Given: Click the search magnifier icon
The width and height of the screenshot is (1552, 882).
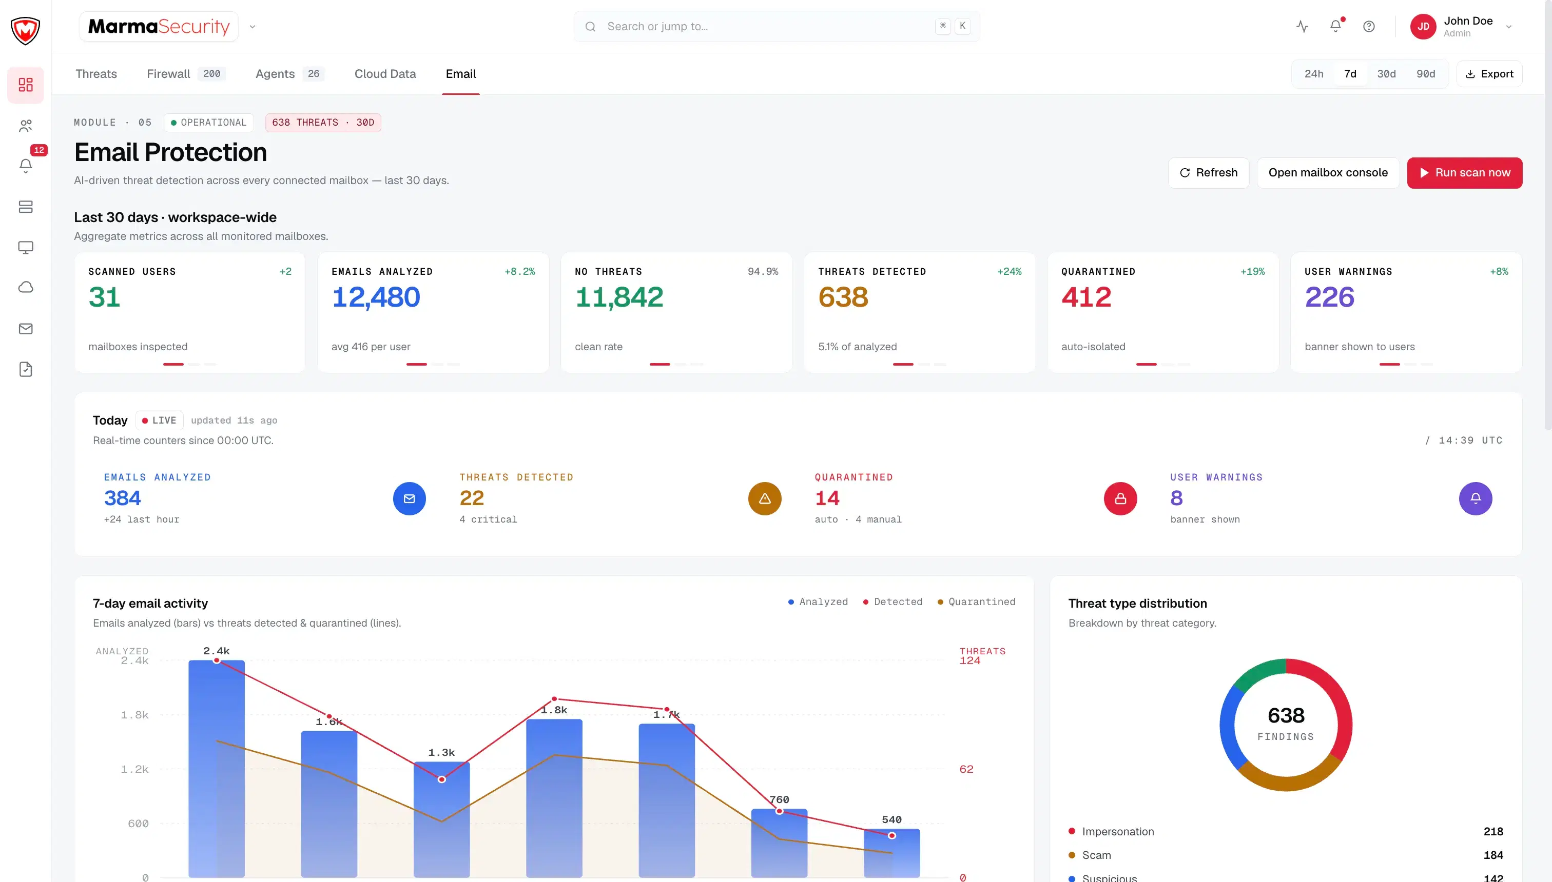Looking at the screenshot, I should click(591, 26).
